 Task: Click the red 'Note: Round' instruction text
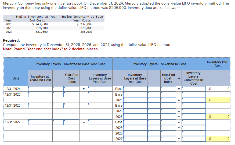tap(51, 49)
